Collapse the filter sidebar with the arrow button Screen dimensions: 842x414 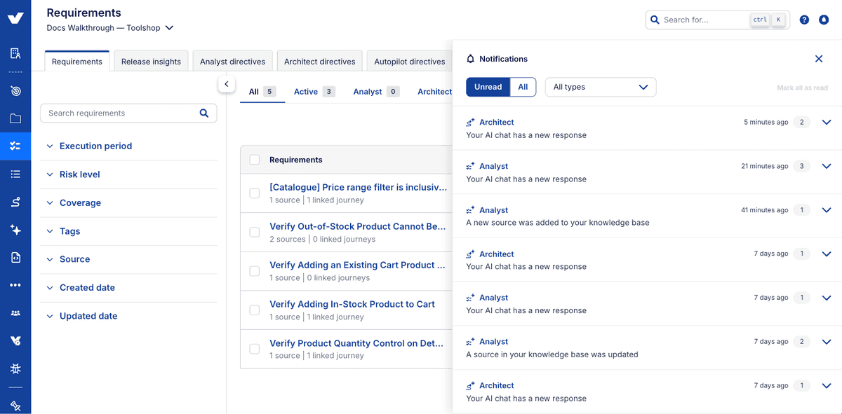pyautogui.click(x=226, y=84)
